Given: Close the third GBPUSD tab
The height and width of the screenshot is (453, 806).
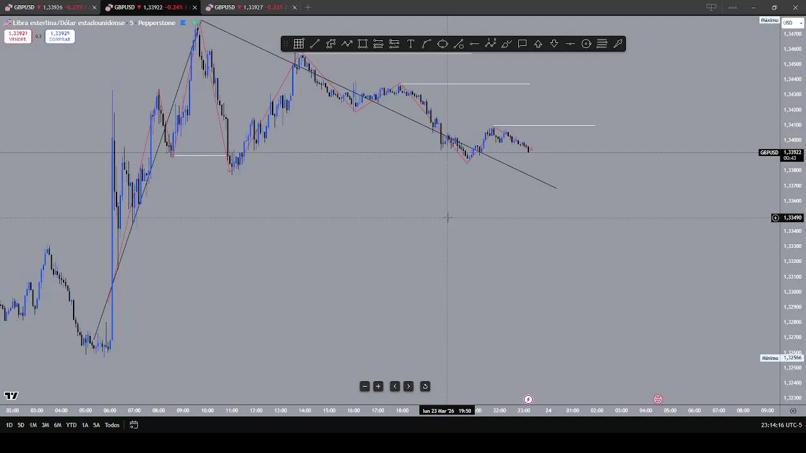Looking at the screenshot, I should point(294,8).
